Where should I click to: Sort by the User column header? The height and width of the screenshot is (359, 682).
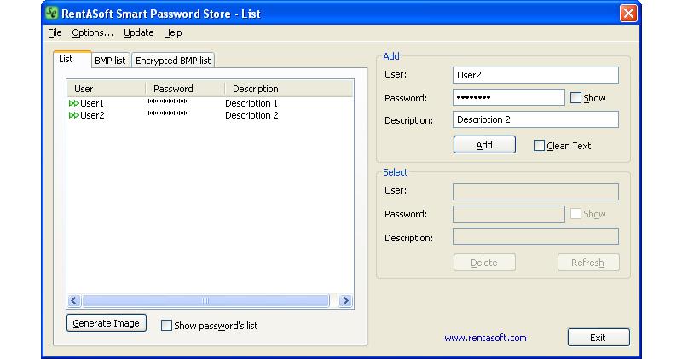click(x=106, y=89)
